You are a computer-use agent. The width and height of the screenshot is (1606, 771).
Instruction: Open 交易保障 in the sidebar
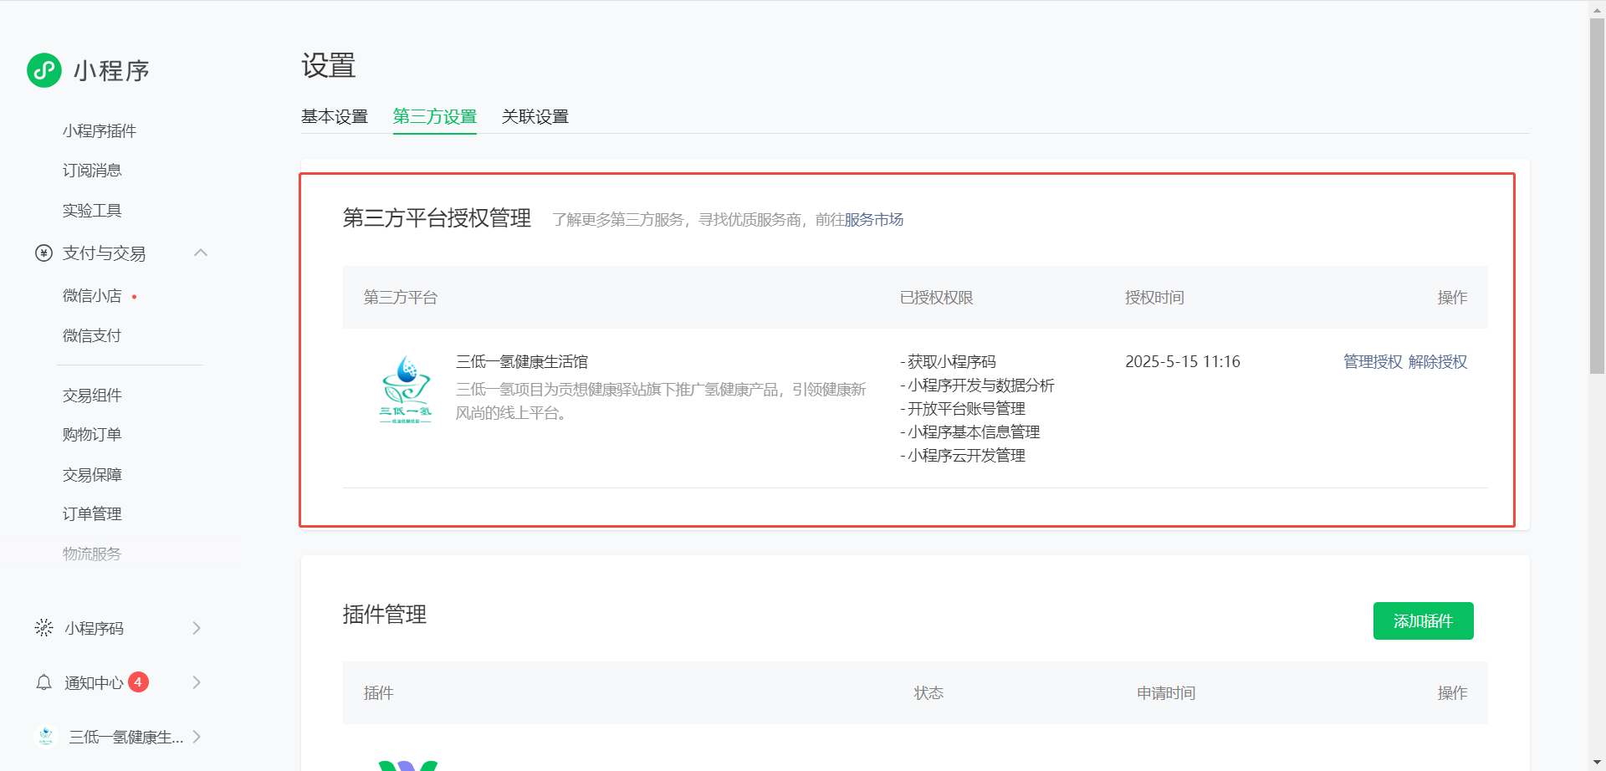click(92, 475)
